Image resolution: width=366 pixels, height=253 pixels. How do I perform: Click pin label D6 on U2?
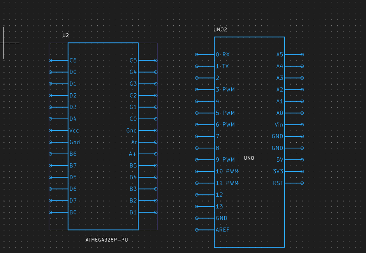pos(73,189)
